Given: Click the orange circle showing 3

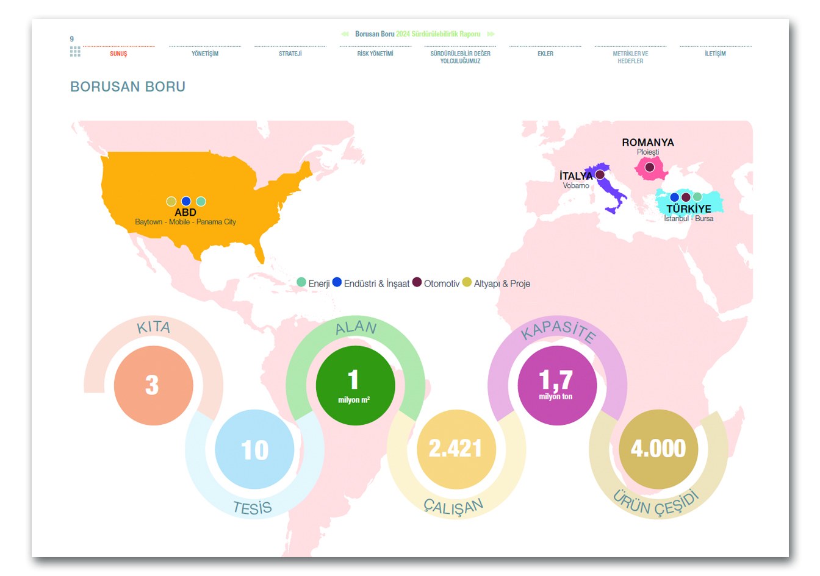Looking at the screenshot, I should click(154, 385).
